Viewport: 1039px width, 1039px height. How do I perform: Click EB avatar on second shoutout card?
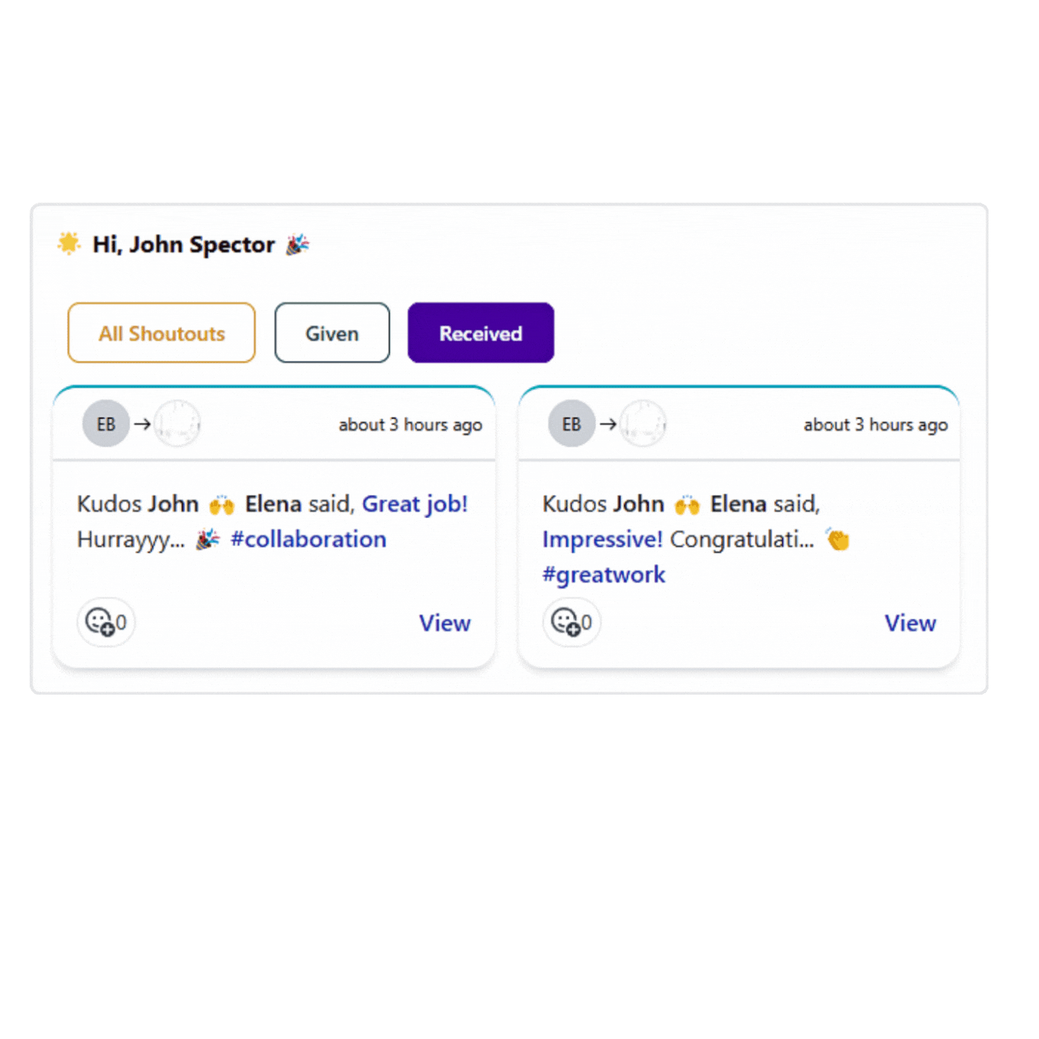click(x=571, y=424)
